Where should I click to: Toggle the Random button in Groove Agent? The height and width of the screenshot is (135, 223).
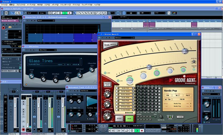183,70
